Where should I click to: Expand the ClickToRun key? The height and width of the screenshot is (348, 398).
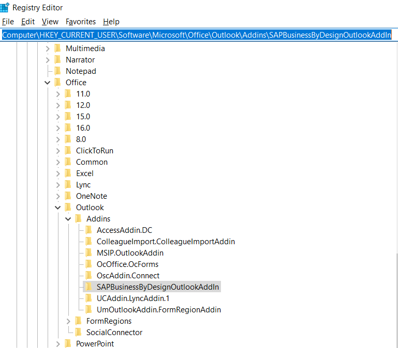(x=58, y=151)
